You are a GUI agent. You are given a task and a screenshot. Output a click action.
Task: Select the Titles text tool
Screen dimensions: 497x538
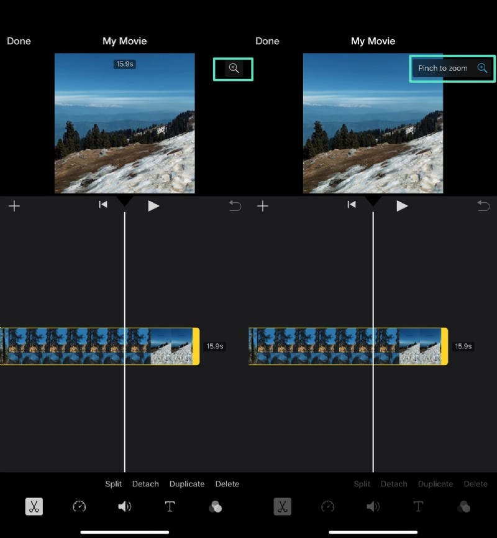pyautogui.click(x=170, y=506)
